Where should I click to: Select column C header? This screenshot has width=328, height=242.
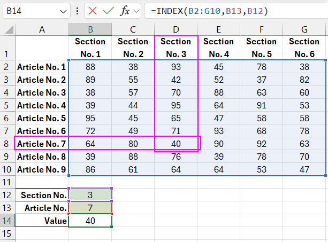click(133, 29)
